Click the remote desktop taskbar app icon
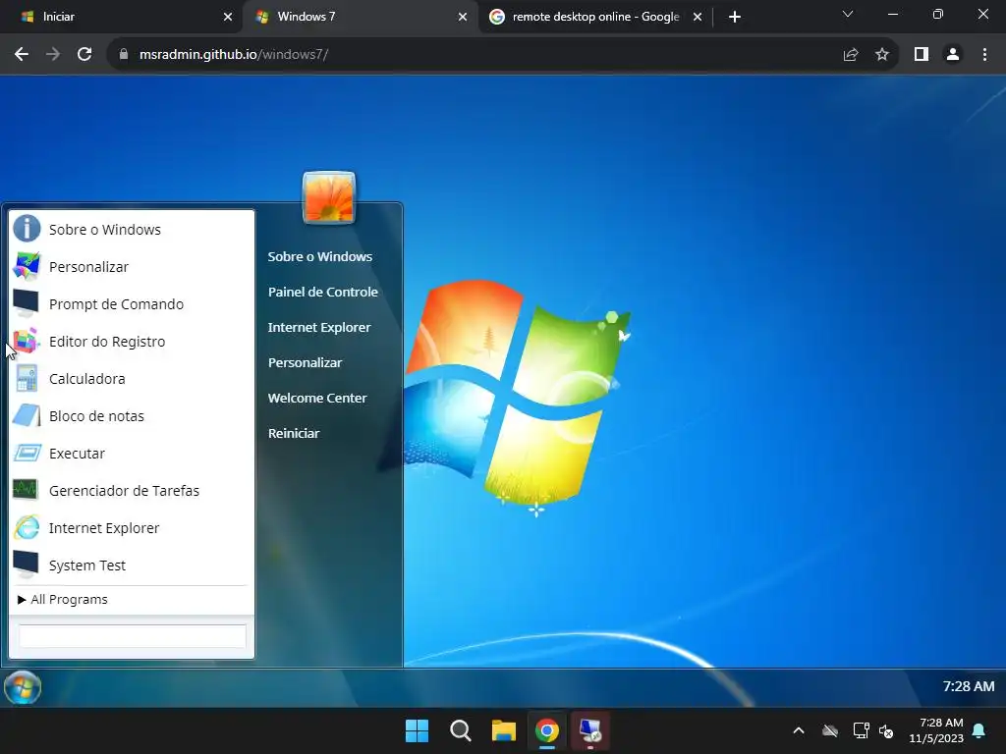 point(590,730)
